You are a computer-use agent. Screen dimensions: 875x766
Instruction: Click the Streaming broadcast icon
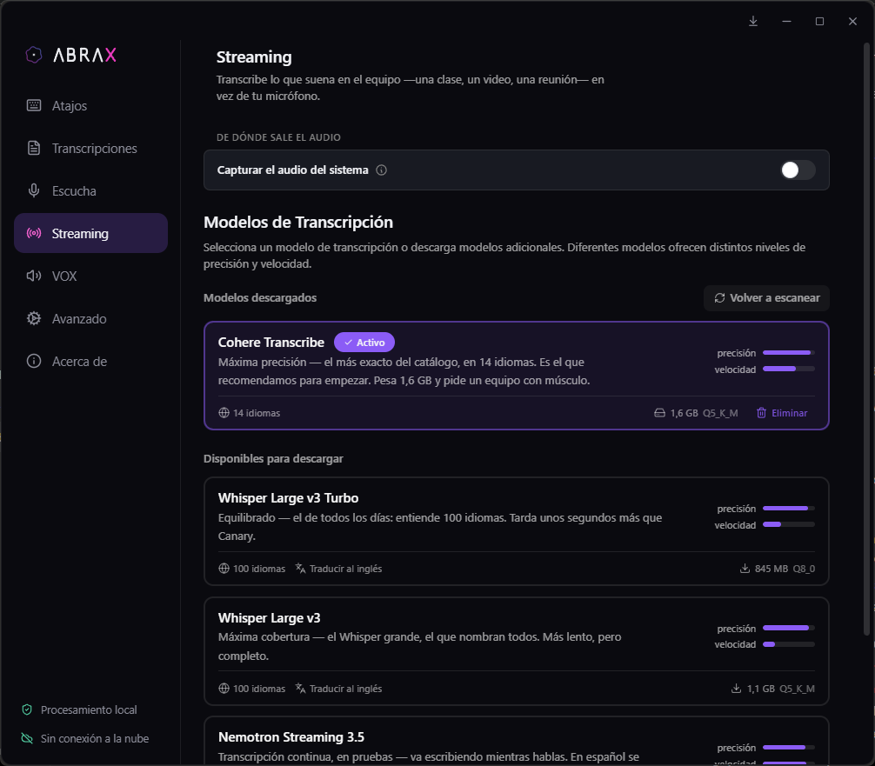[34, 233]
